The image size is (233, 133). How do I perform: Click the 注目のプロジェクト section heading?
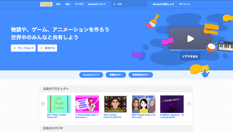pos(56,89)
